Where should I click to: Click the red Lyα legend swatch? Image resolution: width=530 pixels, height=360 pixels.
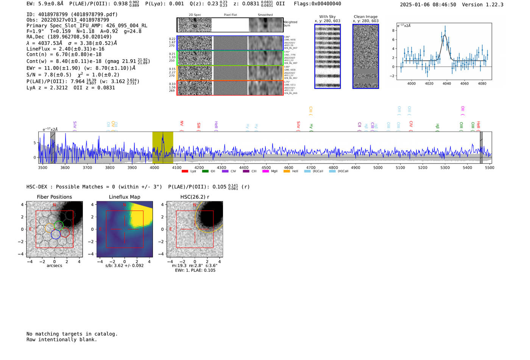click(185, 171)
